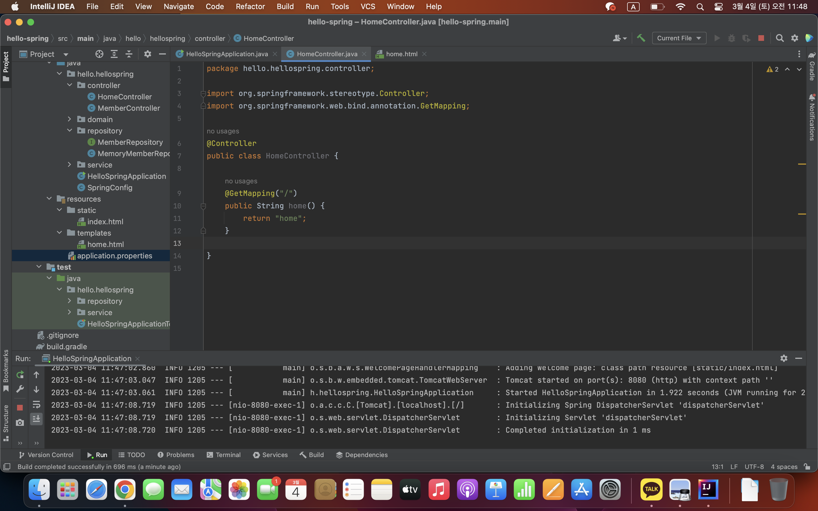Image resolution: width=818 pixels, height=511 pixels.
Task: Switch to HelloSpringApplication.java tab
Action: (227, 54)
